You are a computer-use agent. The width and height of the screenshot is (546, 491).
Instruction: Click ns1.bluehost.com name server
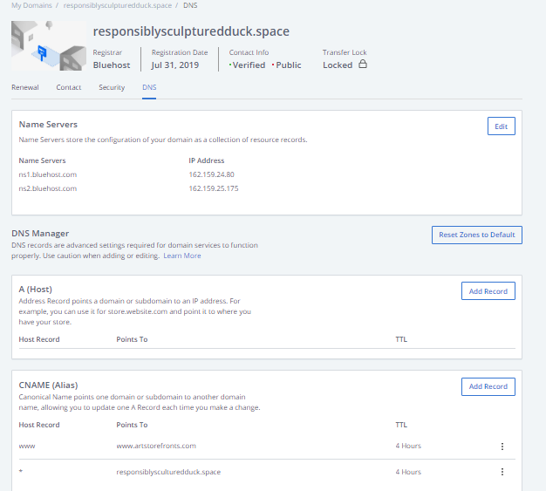click(x=48, y=174)
